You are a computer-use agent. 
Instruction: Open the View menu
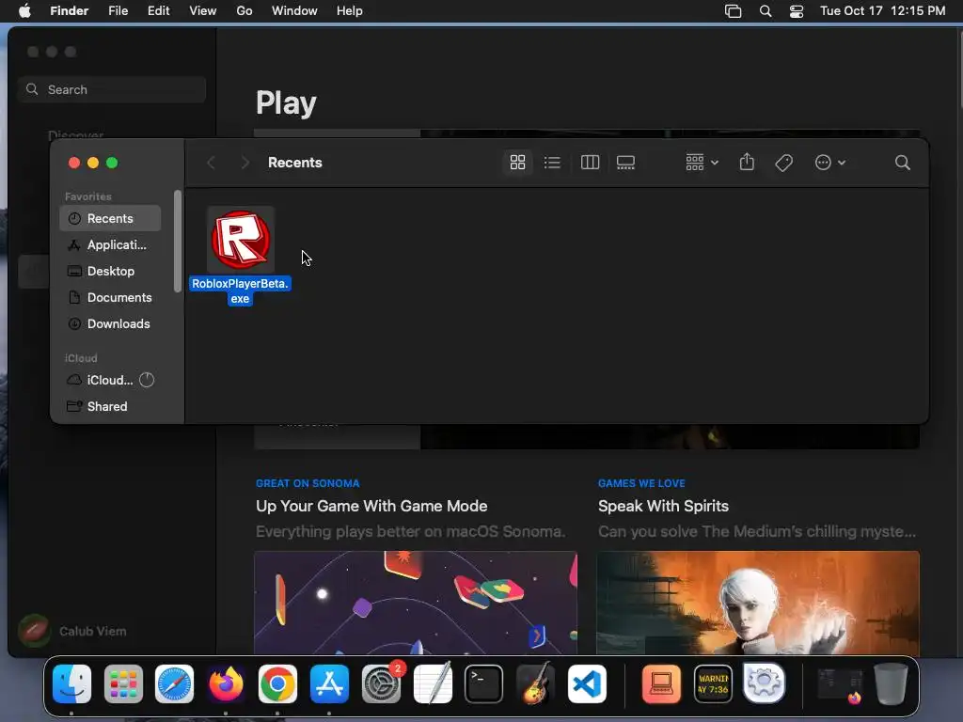[x=203, y=11]
